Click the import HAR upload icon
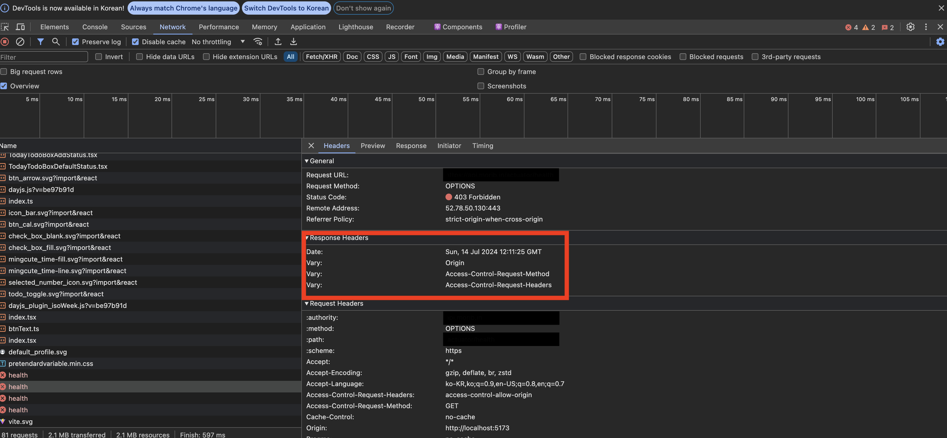The width and height of the screenshot is (947, 438). pyautogui.click(x=278, y=42)
